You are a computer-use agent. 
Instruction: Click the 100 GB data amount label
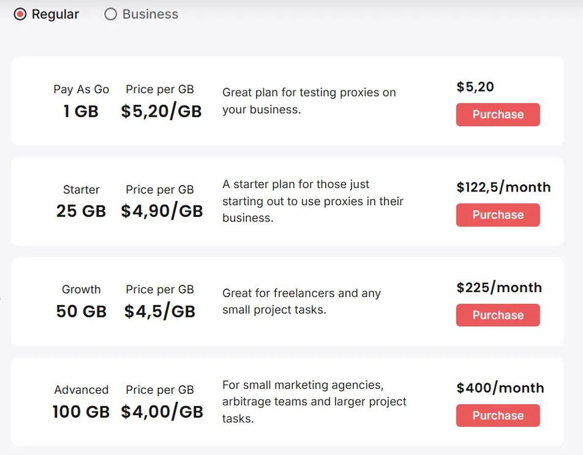pos(81,412)
